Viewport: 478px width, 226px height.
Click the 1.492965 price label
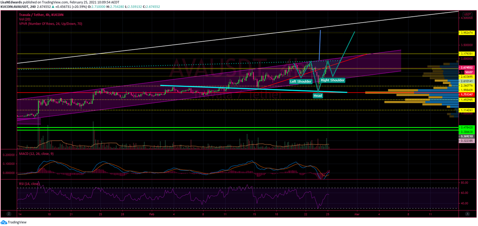click(x=466, y=100)
